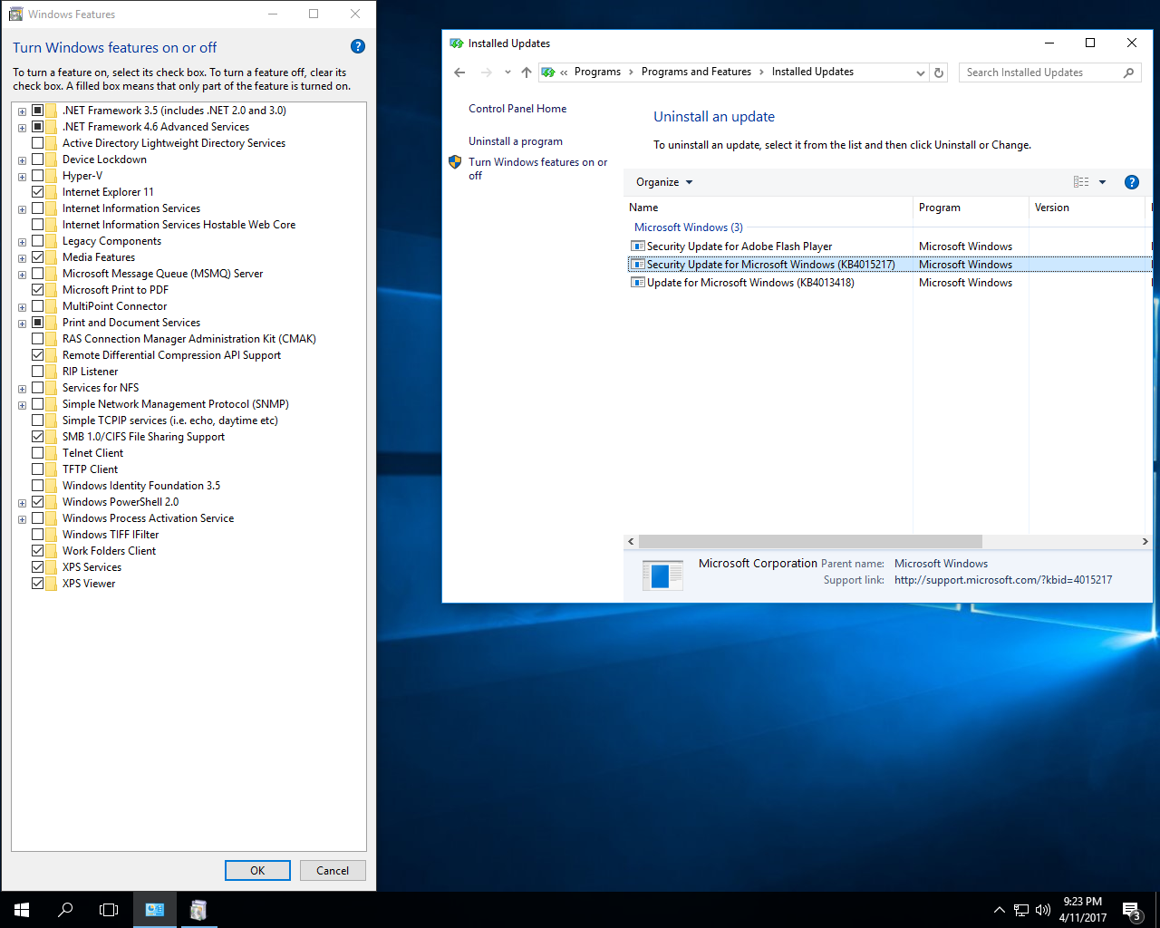Click the horizontal scrollbar in updates list
The width and height of the screenshot is (1160, 928).
(810, 541)
